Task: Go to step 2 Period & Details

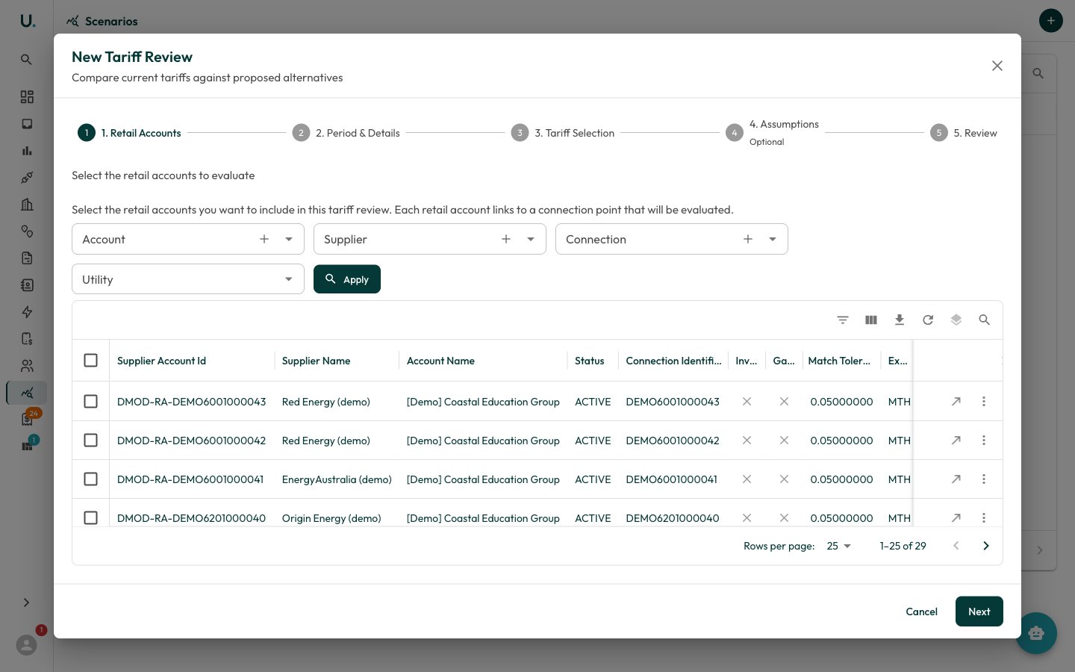Action: click(x=346, y=133)
